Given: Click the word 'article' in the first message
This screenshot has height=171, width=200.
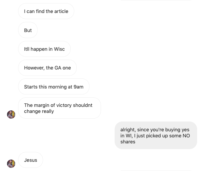Looking at the screenshot, I should tap(61, 11).
